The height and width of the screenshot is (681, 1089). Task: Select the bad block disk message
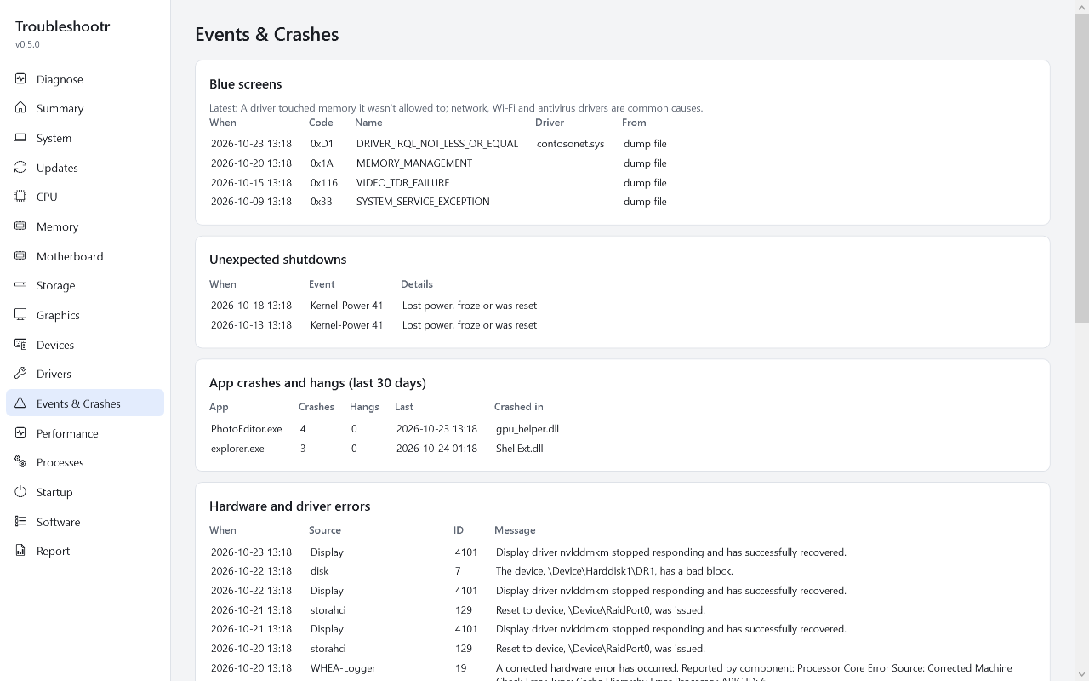click(614, 571)
